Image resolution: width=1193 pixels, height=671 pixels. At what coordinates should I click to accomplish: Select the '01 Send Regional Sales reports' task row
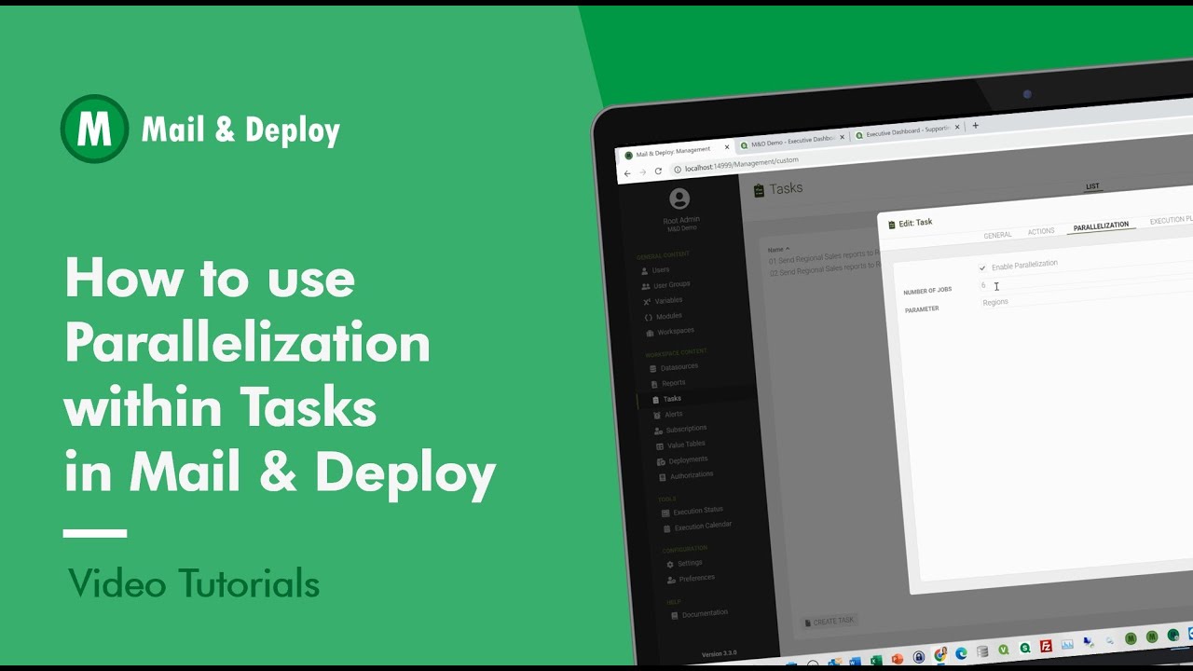(x=823, y=256)
